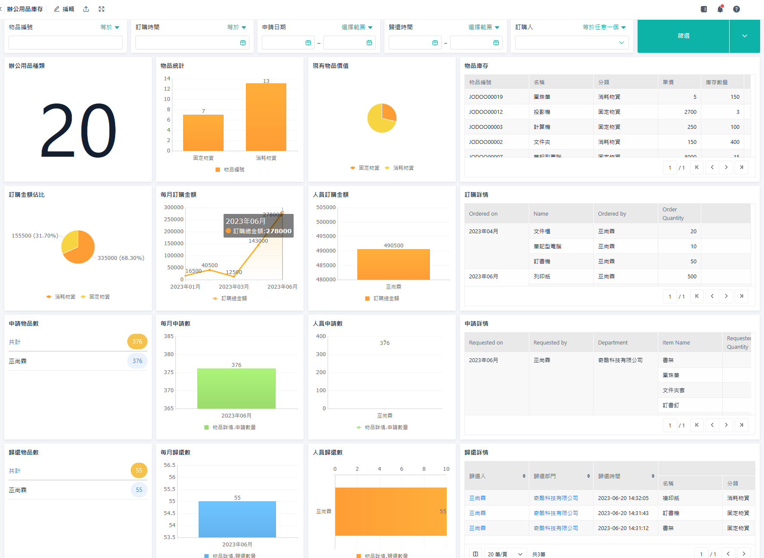764x558 pixels.
Task: Click the 訂購時間 date input field
Action: (192, 43)
